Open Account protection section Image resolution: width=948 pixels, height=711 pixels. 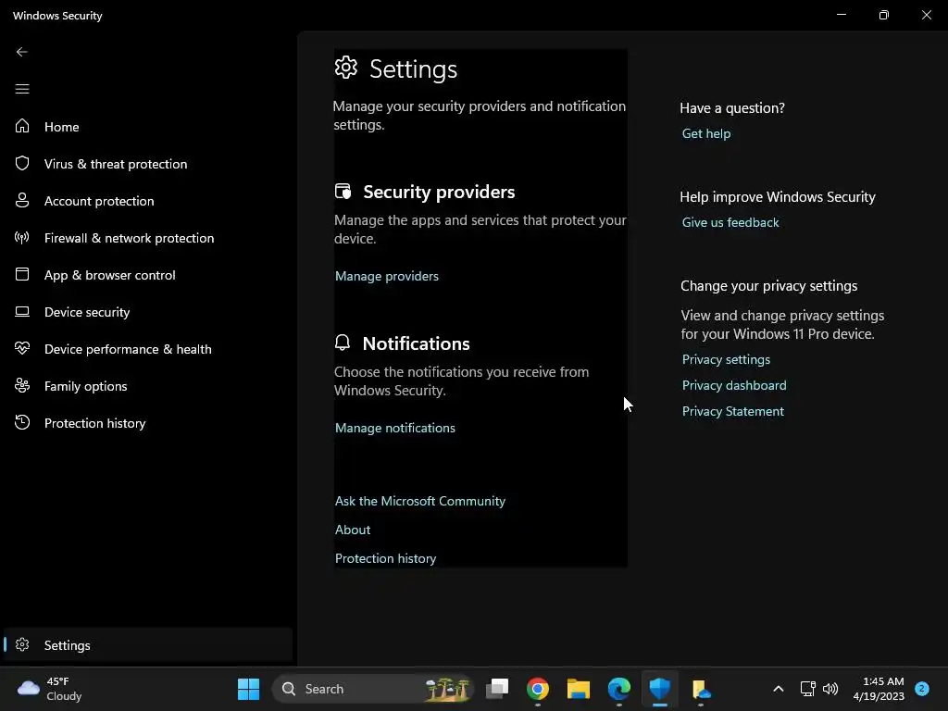click(x=99, y=201)
